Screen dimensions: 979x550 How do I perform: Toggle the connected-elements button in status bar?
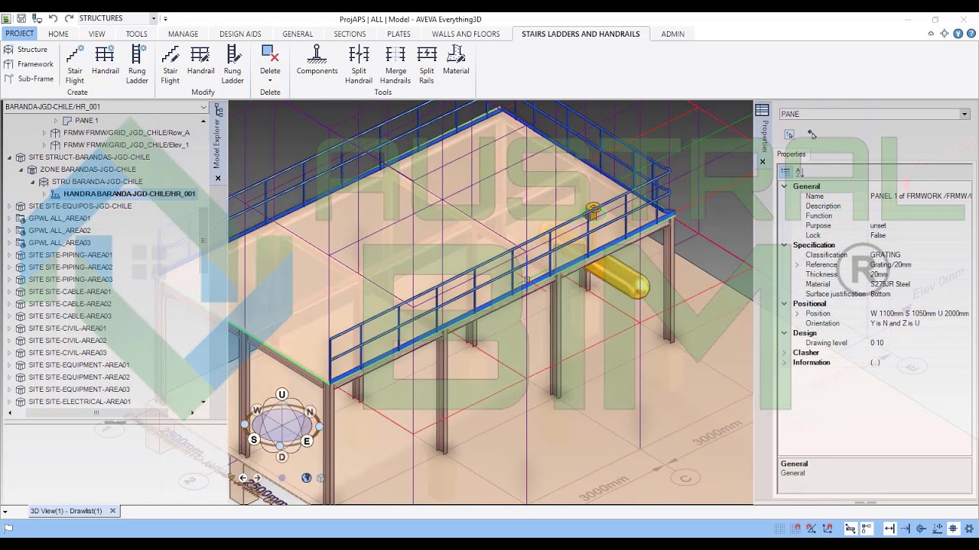point(867,529)
